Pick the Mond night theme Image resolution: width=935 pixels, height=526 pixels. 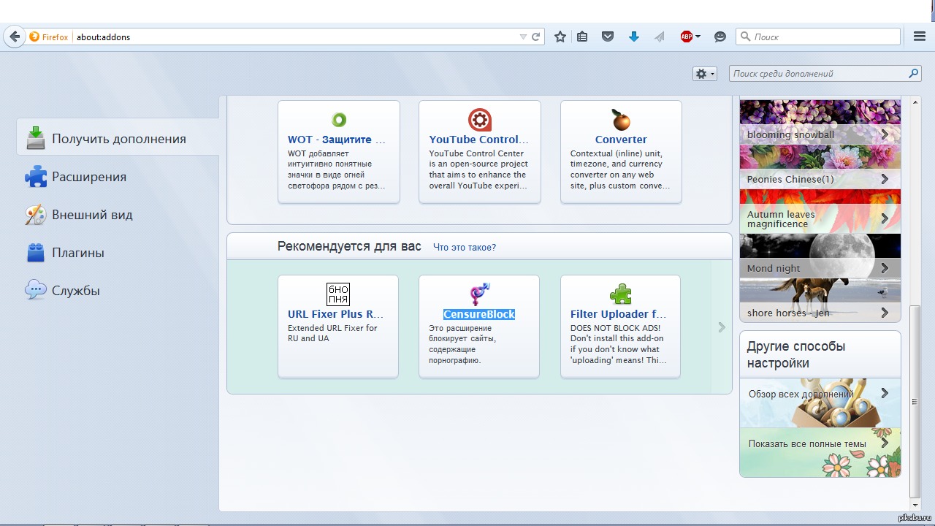click(820, 256)
